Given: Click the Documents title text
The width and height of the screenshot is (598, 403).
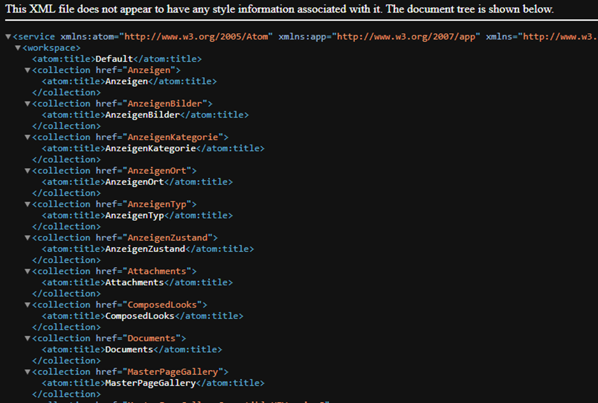Looking at the screenshot, I should pos(129,350).
